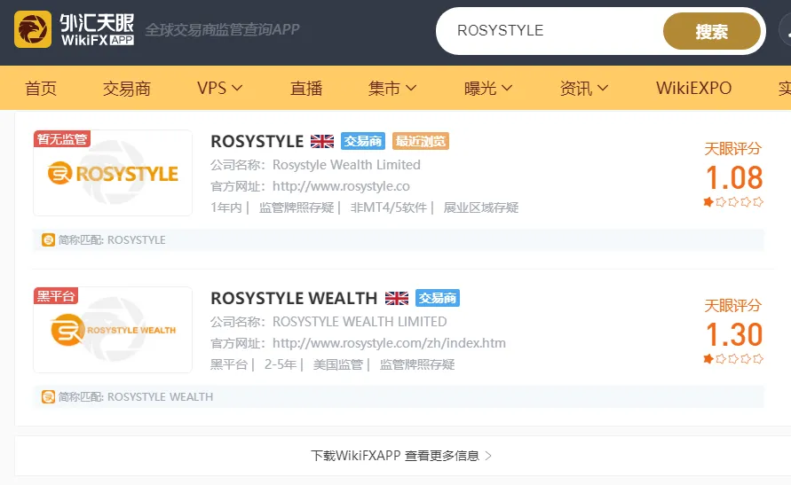Screen dimensions: 791x485
Task: Click company name ROSYSTYLE WEALTH LIMITED
Action: [x=360, y=321]
